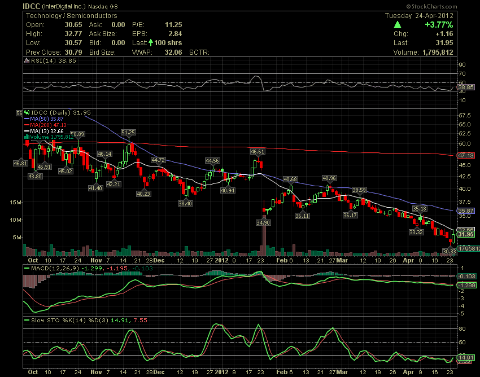Click the VWAP value 32.06
This screenshot has height=377, width=480.
pos(173,52)
